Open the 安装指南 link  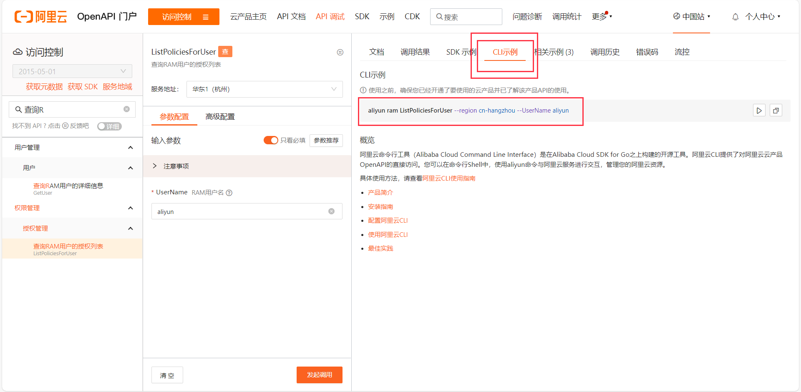pos(380,207)
